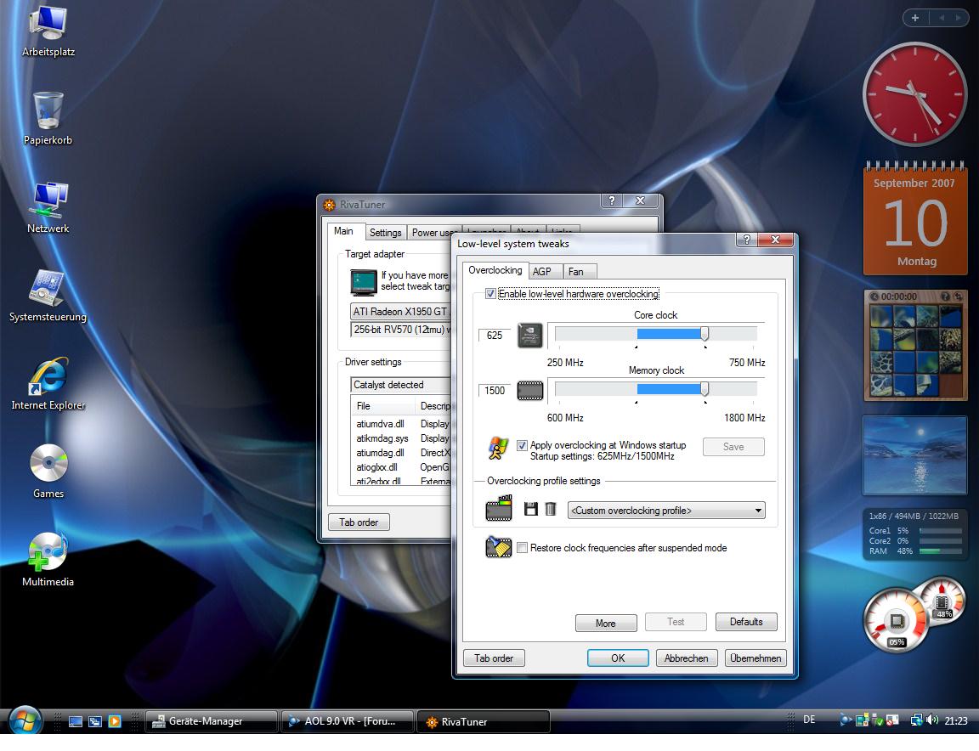Select atiogbx.dll in driver file list

376,467
